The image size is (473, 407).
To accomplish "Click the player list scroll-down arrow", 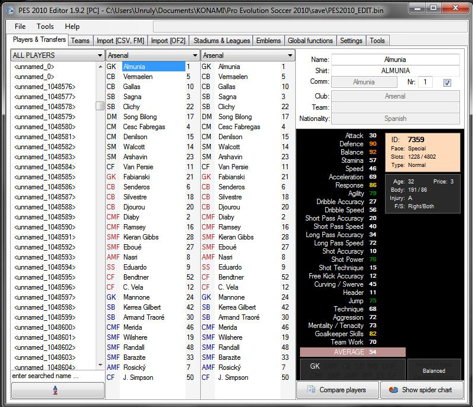I will pos(100,365).
